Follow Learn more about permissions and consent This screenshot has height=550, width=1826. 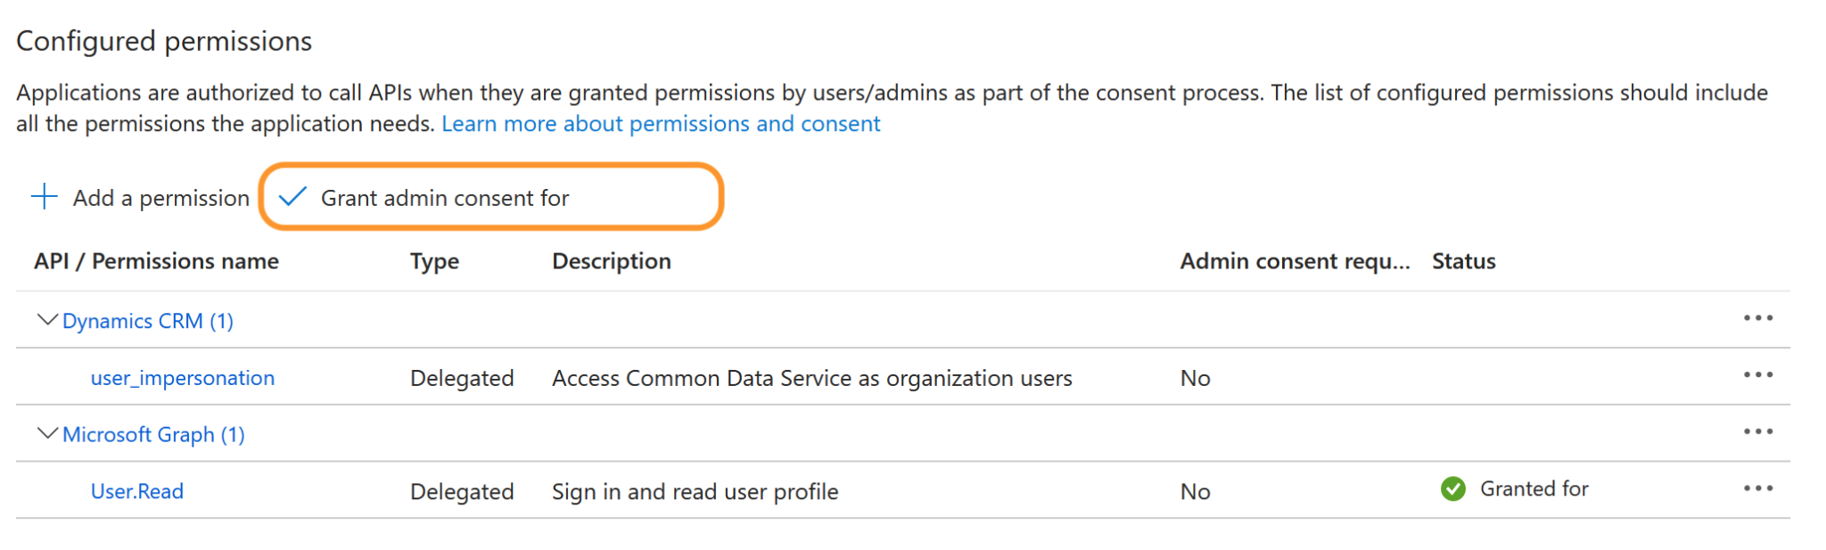661,123
